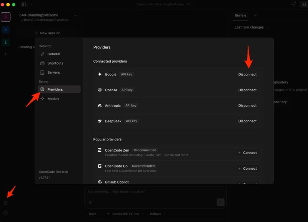
Task: Open General settings in the sidebar
Action: [59, 54]
